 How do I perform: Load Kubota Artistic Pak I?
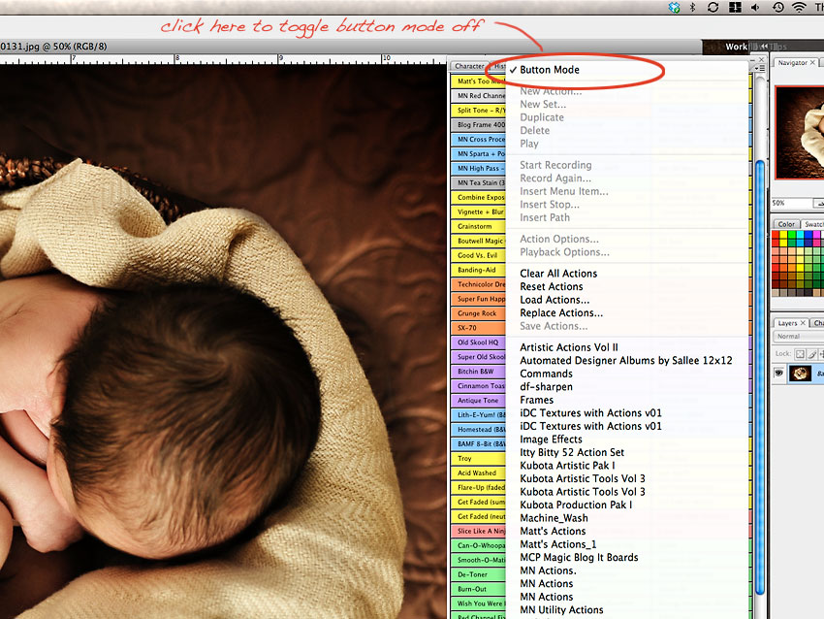pos(626,466)
